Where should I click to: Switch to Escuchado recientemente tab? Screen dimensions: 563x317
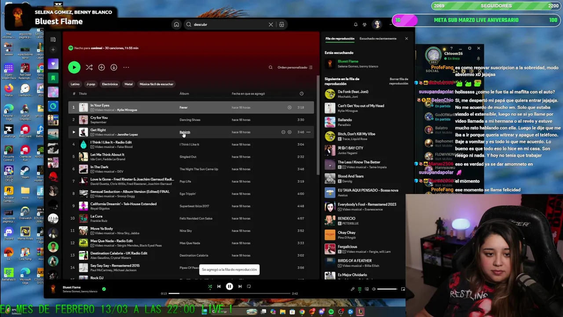coord(378,39)
